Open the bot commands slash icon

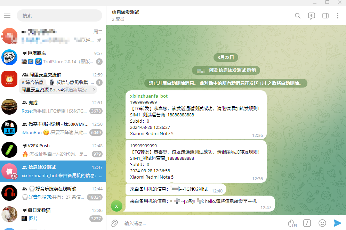[307, 223]
